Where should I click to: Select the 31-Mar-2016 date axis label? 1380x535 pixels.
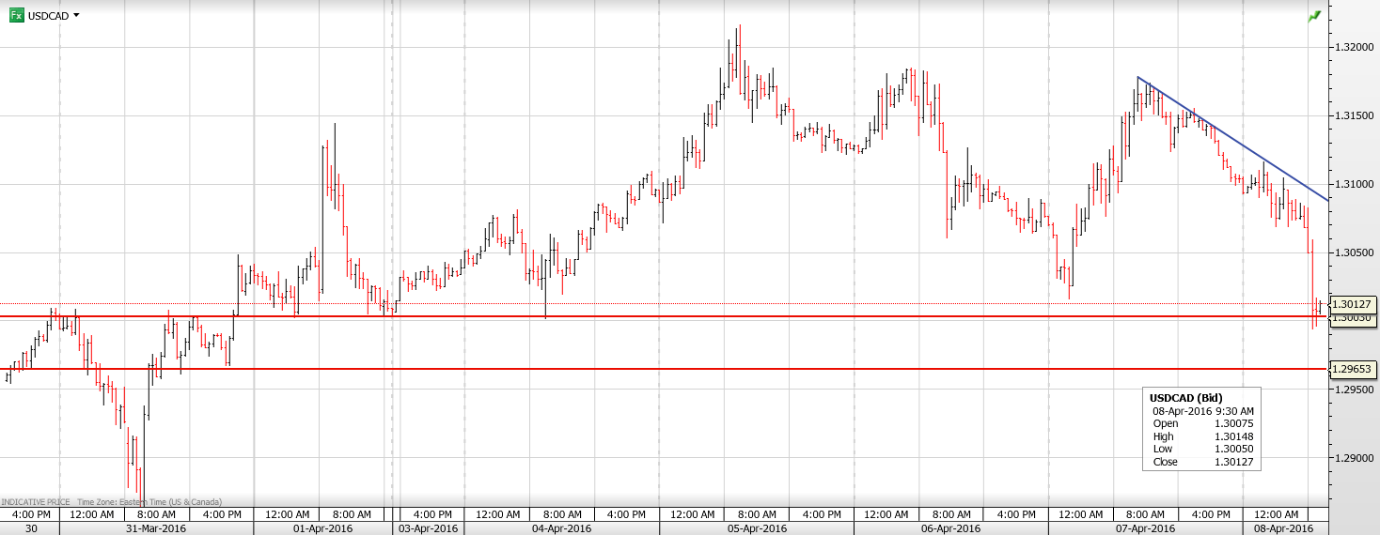pyautogui.click(x=156, y=528)
